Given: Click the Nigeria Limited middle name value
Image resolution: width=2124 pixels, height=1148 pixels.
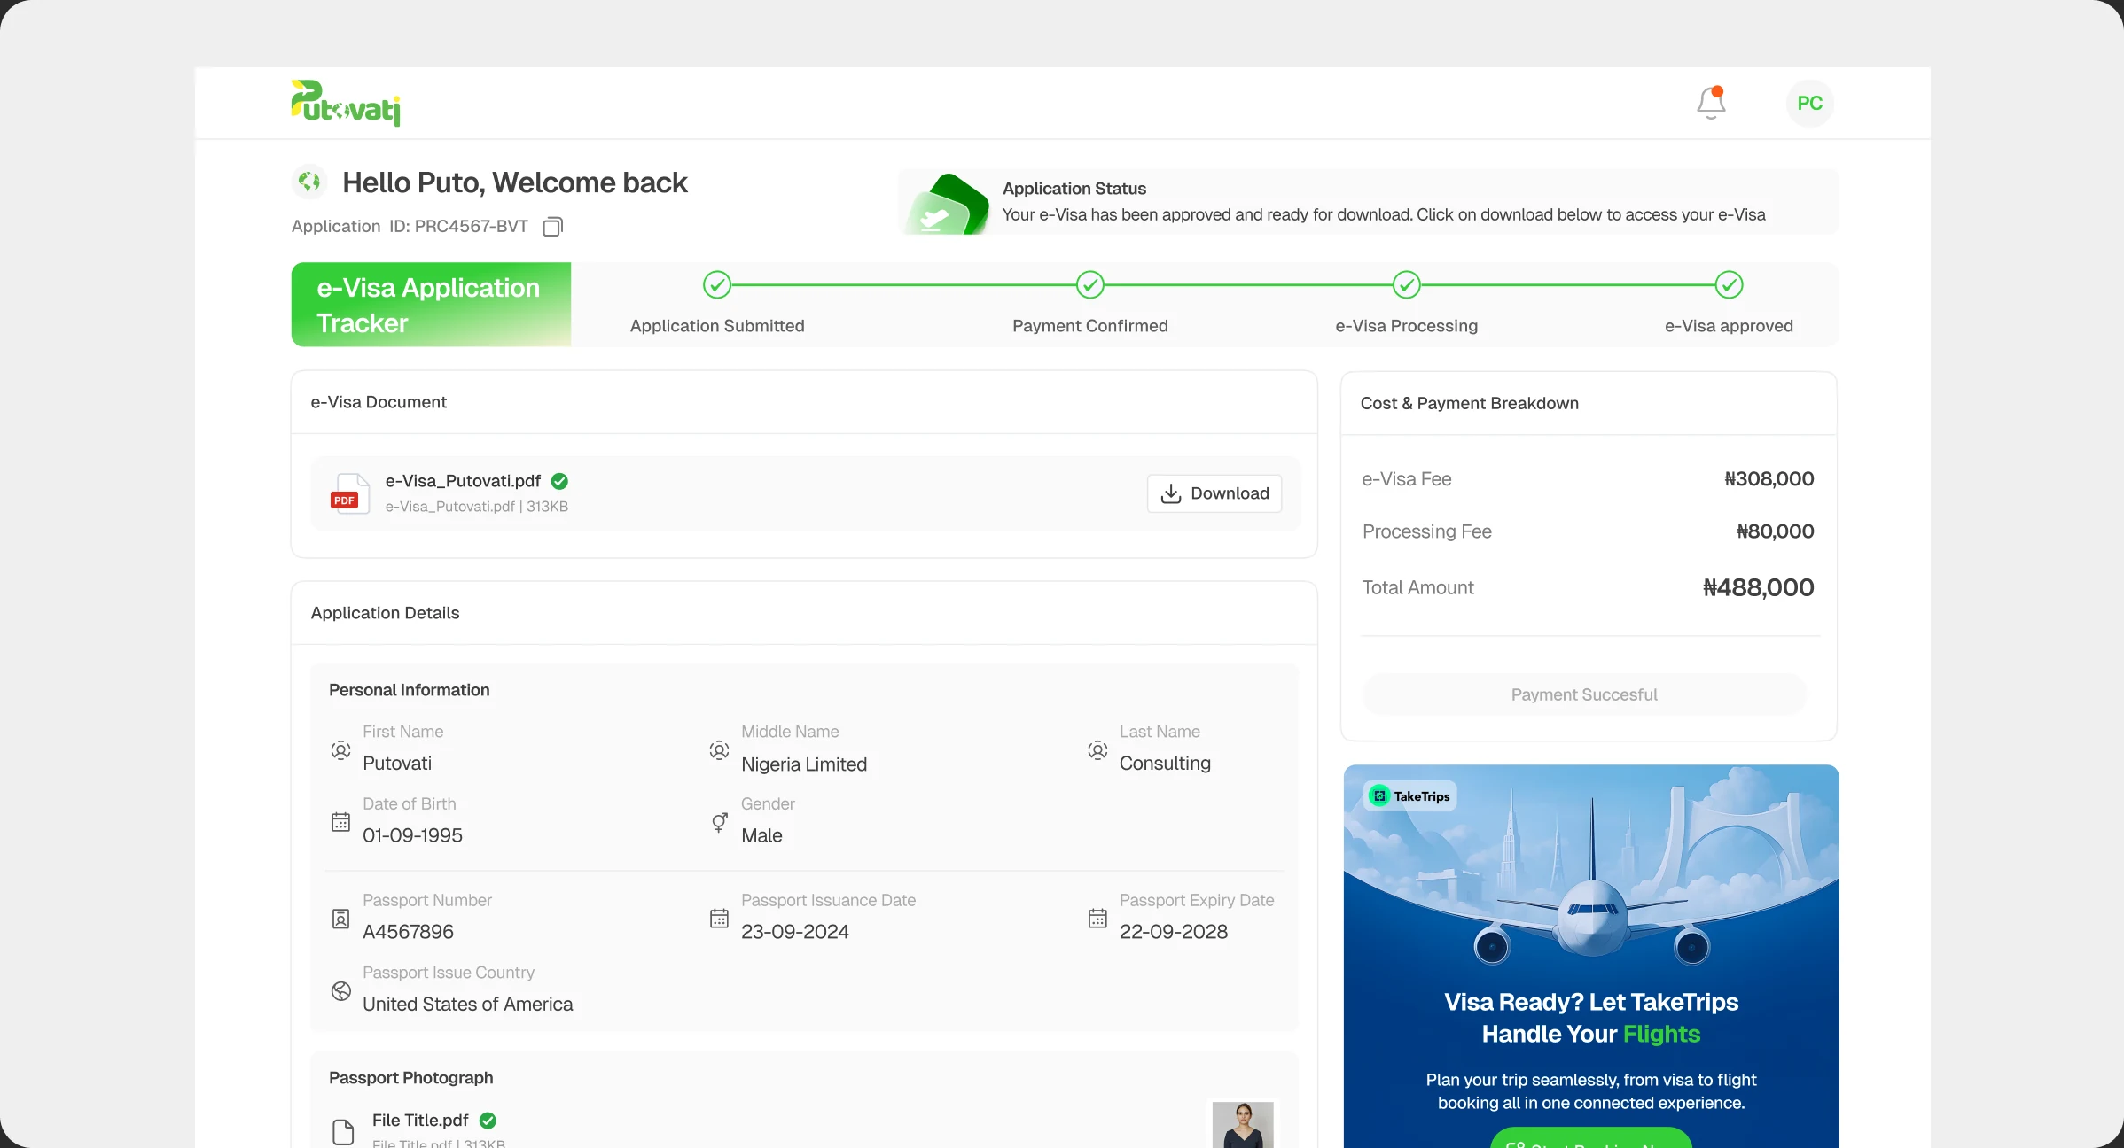Looking at the screenshot, I should pyautogui.click(x=803, y=764).
